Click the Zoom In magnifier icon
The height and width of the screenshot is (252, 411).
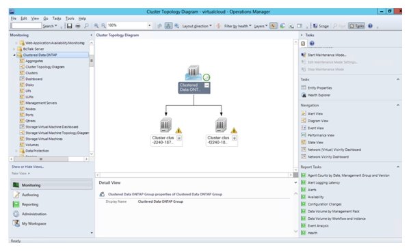click(x=96, y=26)
